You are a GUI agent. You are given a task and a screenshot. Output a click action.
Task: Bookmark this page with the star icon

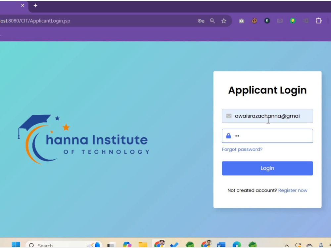point(224,21)
